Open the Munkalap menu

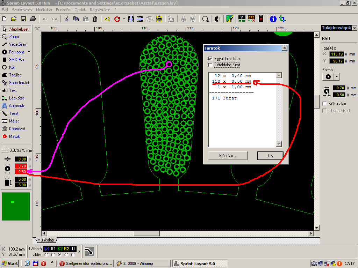[x=44, y=10]
